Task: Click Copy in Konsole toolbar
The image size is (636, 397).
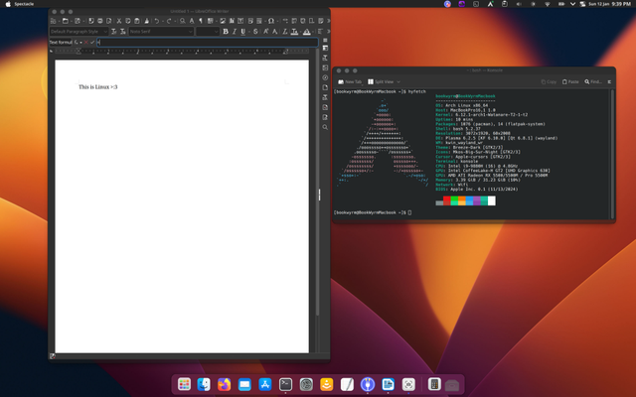Action: point(549,81)
